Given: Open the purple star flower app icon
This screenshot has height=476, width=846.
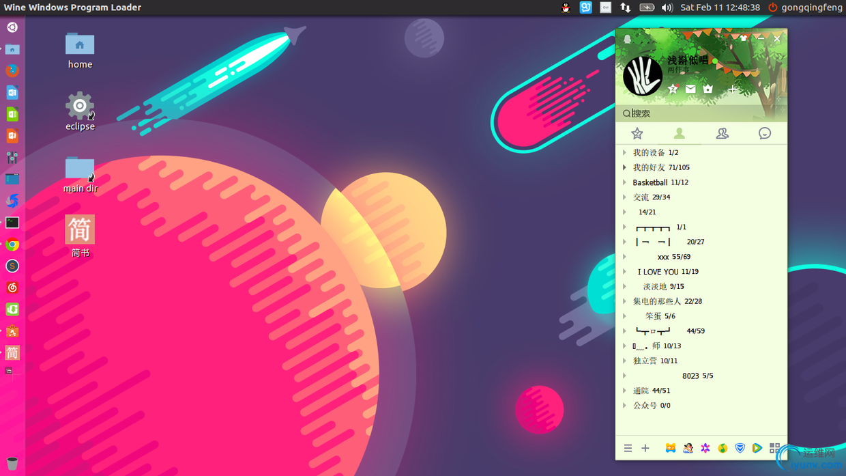Looking at the screenshot, I should point(705,449).
